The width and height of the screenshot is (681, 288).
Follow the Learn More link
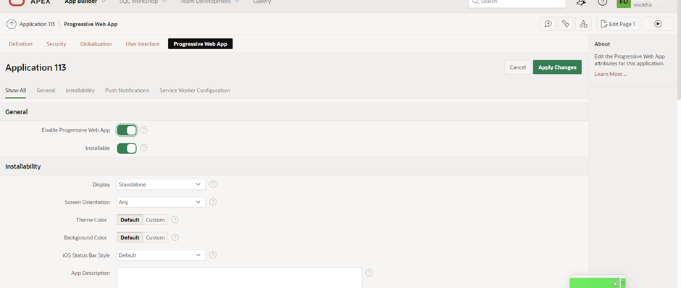pyautogui.click(x=611, y=74)
